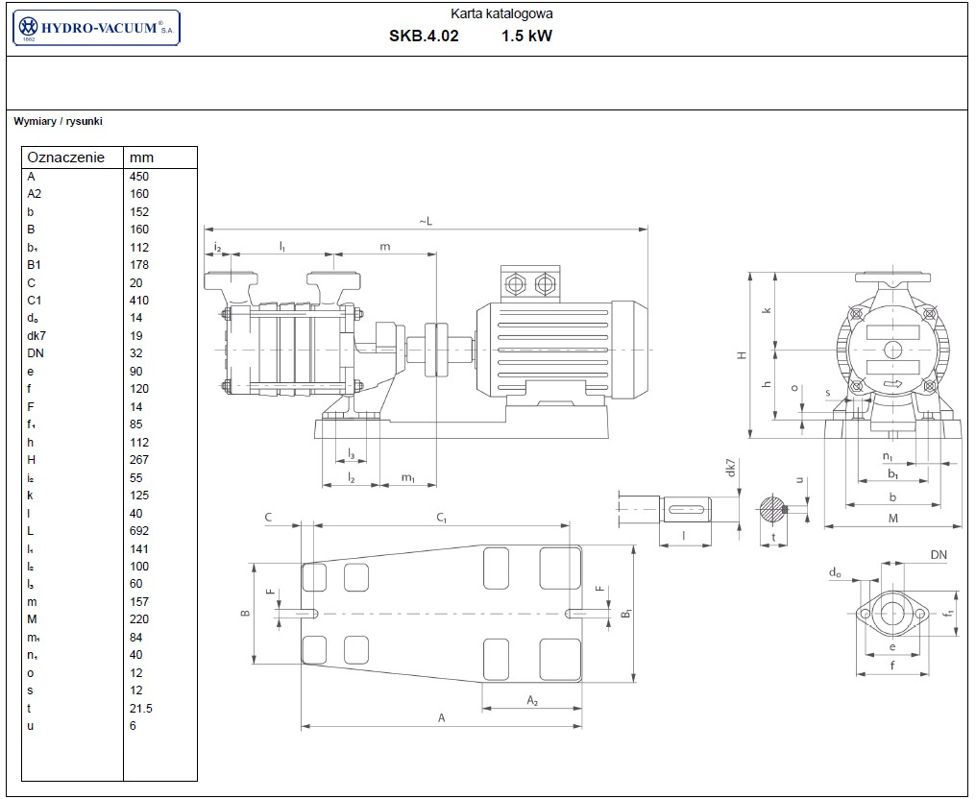The height and width of the screenshot is (799, 976).
Task: Click the value 21.5 in the table
Action: click(x=141, y=709)
